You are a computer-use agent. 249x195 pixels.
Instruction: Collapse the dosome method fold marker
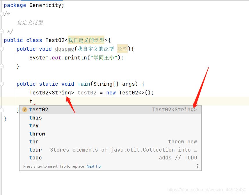[1, 49]
